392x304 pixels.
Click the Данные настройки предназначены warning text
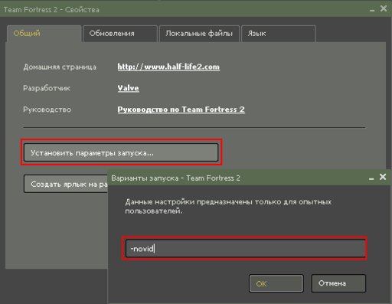pos(228,207)
